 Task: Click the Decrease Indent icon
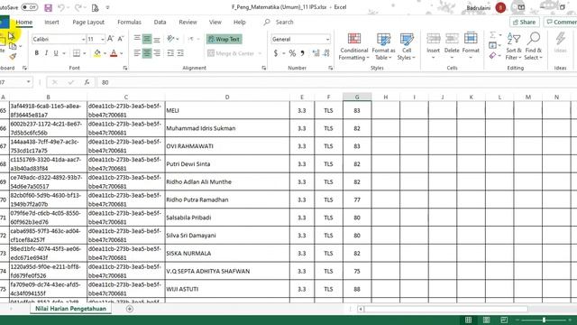coord(170,53)
